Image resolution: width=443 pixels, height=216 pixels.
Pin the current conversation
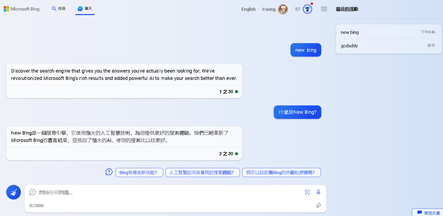click(318, 206)
